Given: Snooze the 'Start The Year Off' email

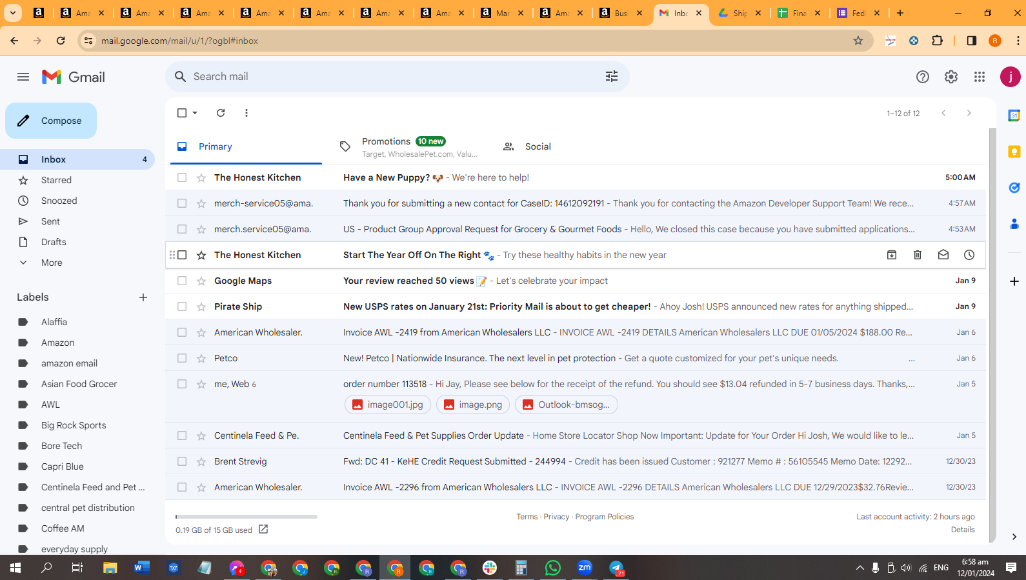Looking at the screenshot, I should point(969,255).
